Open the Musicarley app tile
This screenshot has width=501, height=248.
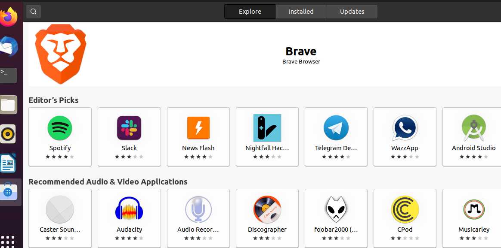(473, 218)
